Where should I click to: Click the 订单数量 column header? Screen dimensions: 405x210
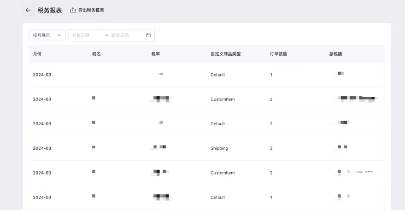pyautogui.click(x=278, y=54)
